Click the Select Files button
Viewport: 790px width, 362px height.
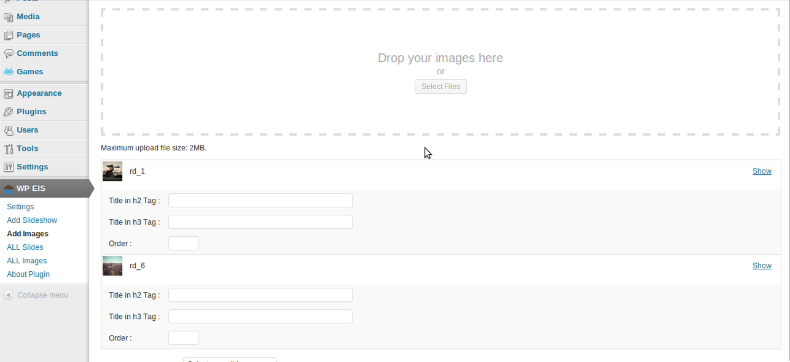pos(440,87)
